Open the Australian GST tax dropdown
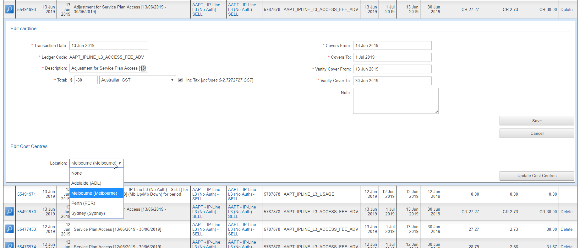 (138, 80)
